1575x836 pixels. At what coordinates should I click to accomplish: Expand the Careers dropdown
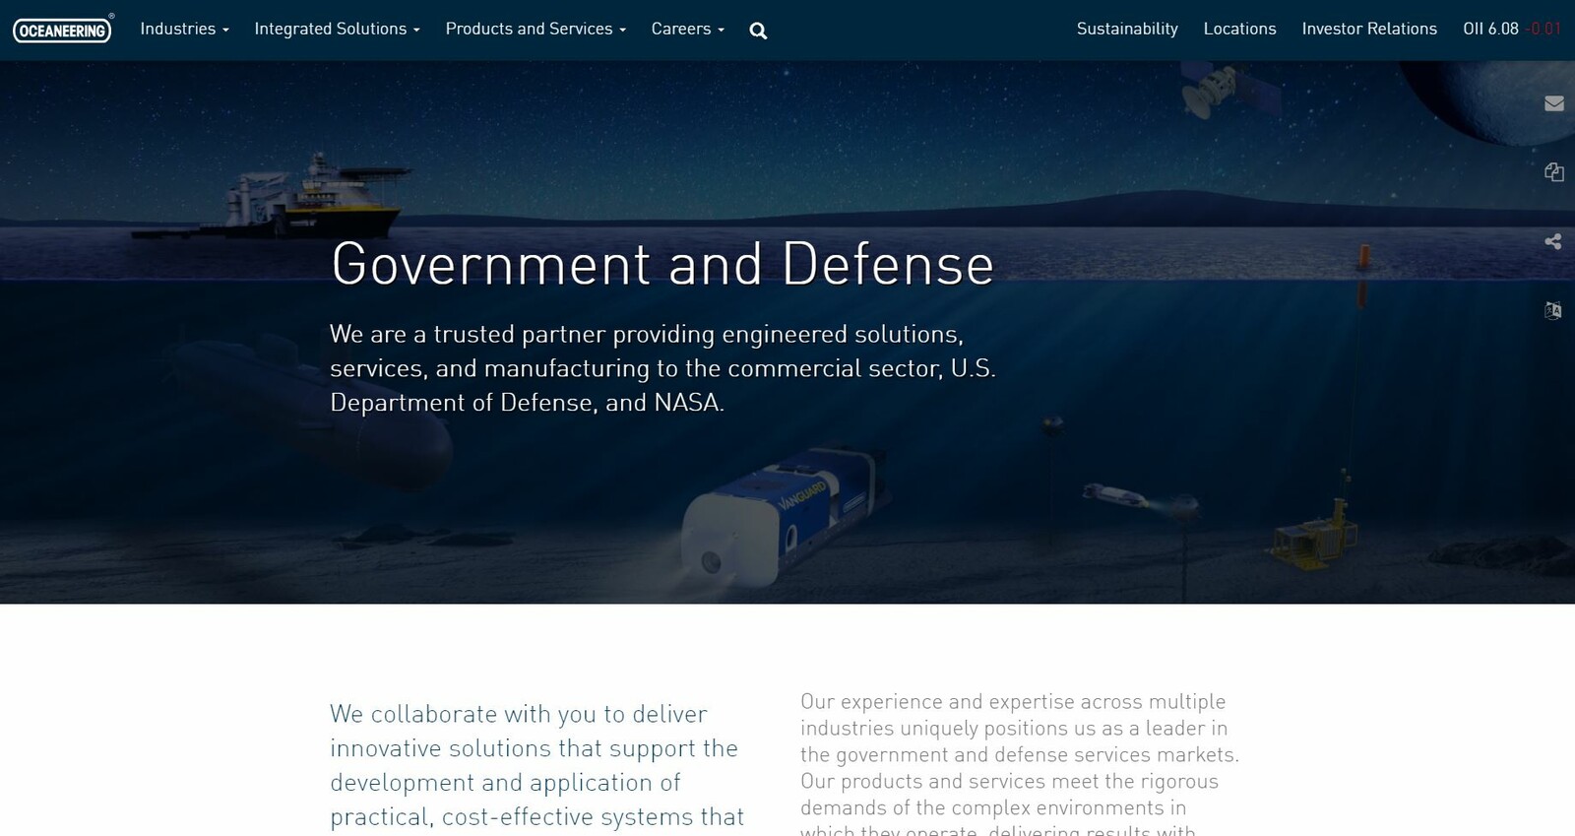[x=687, y=30]
